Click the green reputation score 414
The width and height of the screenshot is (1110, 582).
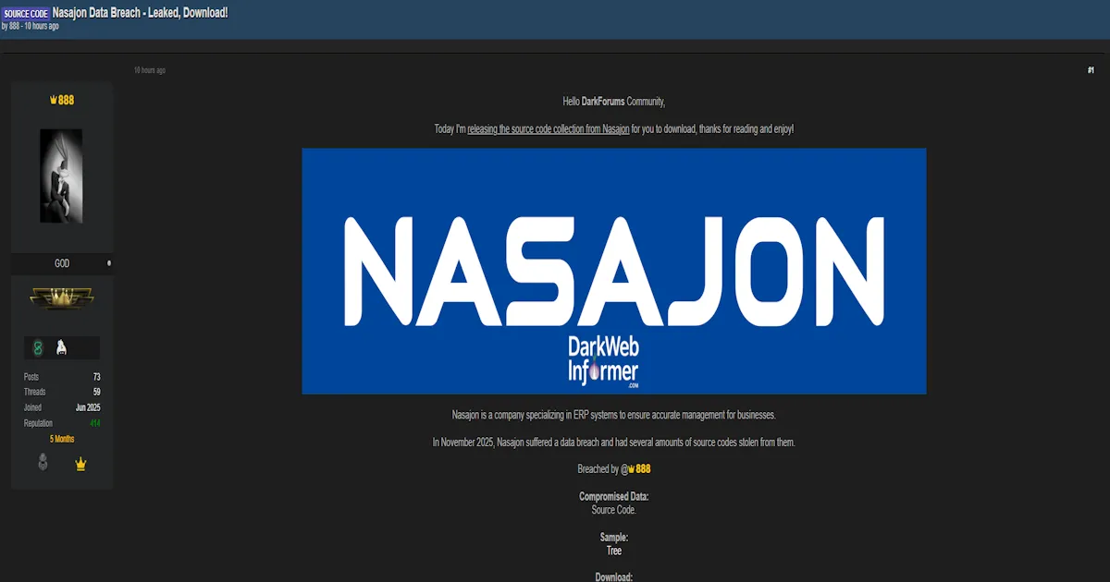(x=95, y=422)
